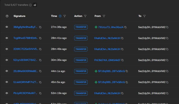Copy recipient address in 28m 41s row

pos(167,38)
